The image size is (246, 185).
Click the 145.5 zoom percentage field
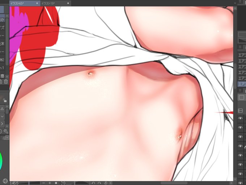pyautogui.click(x=14, y=183)
